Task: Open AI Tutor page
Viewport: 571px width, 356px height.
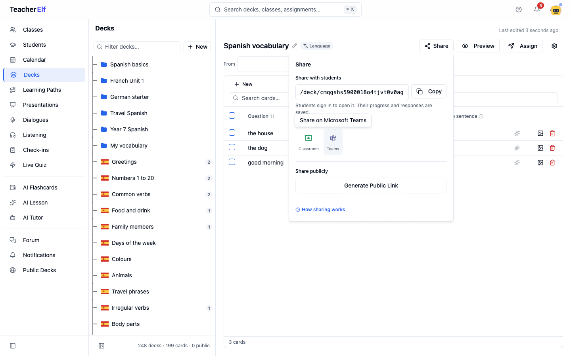Action: coord(44,218)
